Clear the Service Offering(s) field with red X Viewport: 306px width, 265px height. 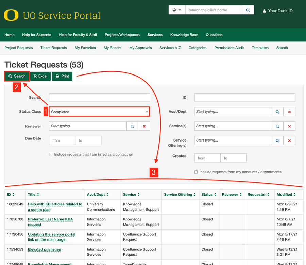point(289,140)
